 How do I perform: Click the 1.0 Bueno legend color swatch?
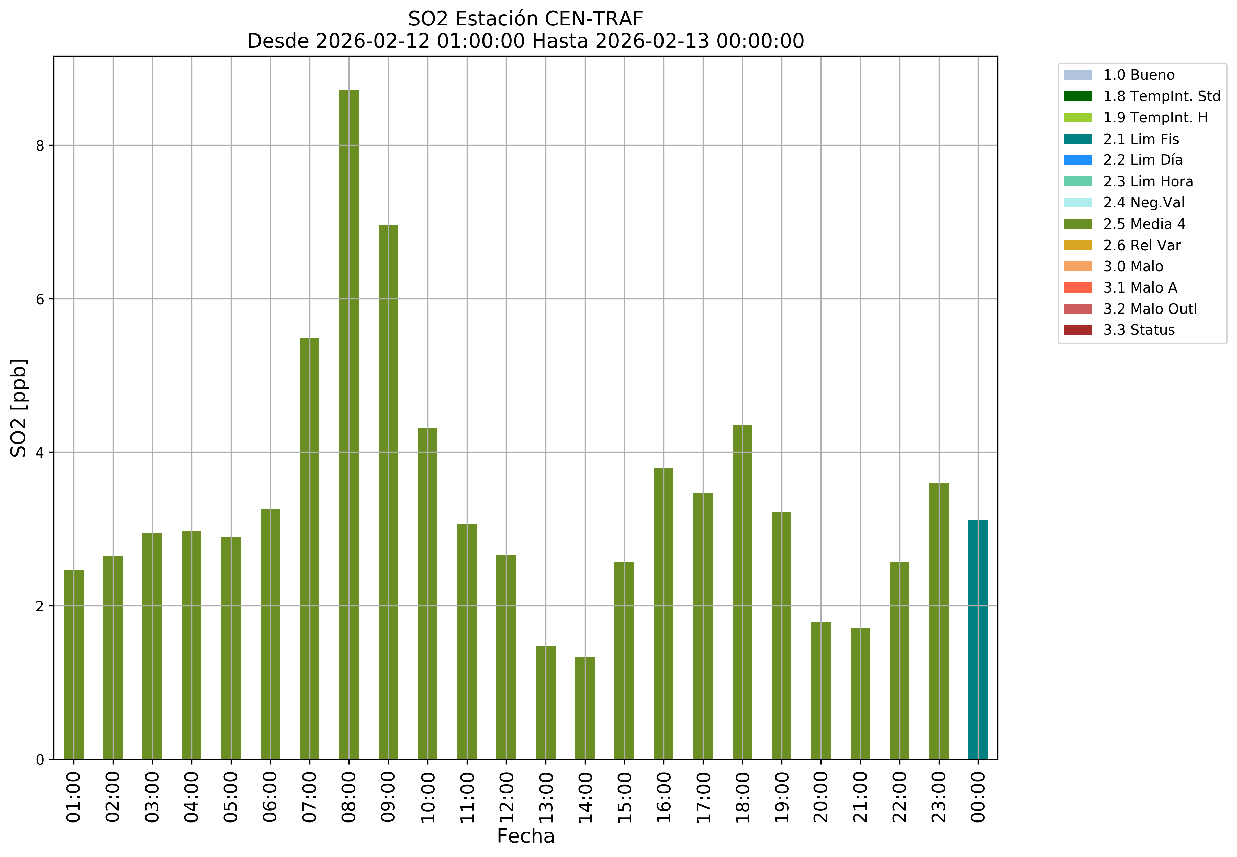coord(1078,75)
